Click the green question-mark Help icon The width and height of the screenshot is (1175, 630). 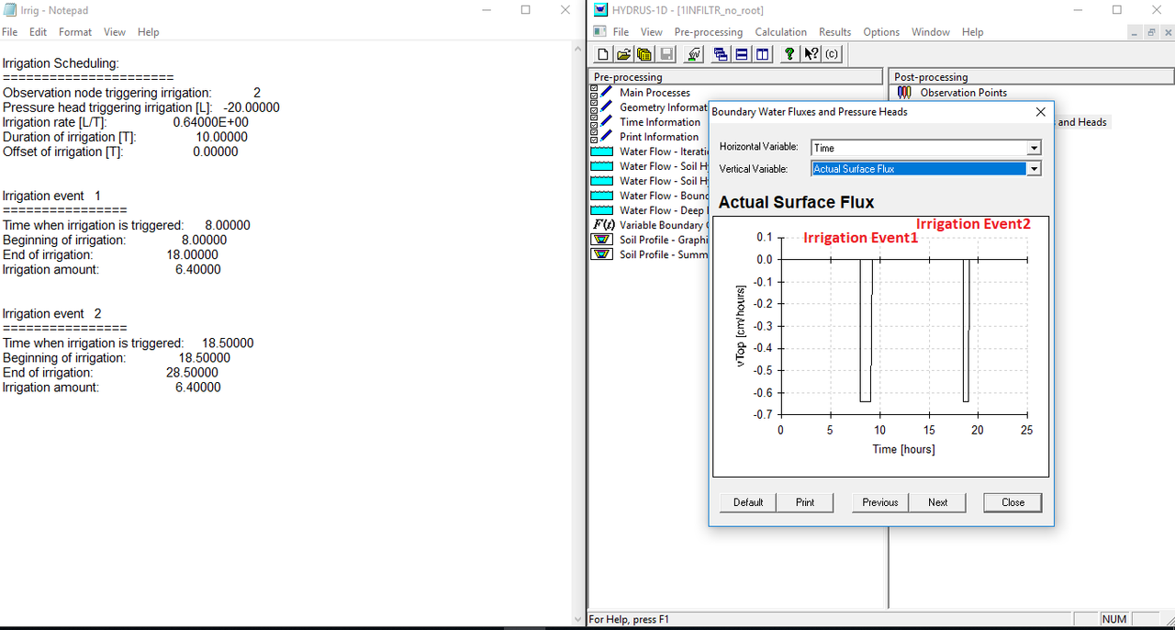point(789,54)
